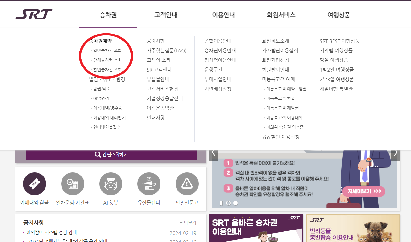Open 공지사항 menu link
Screen dimensions: 411x242
pyautogui.click(x=156, y=41)
